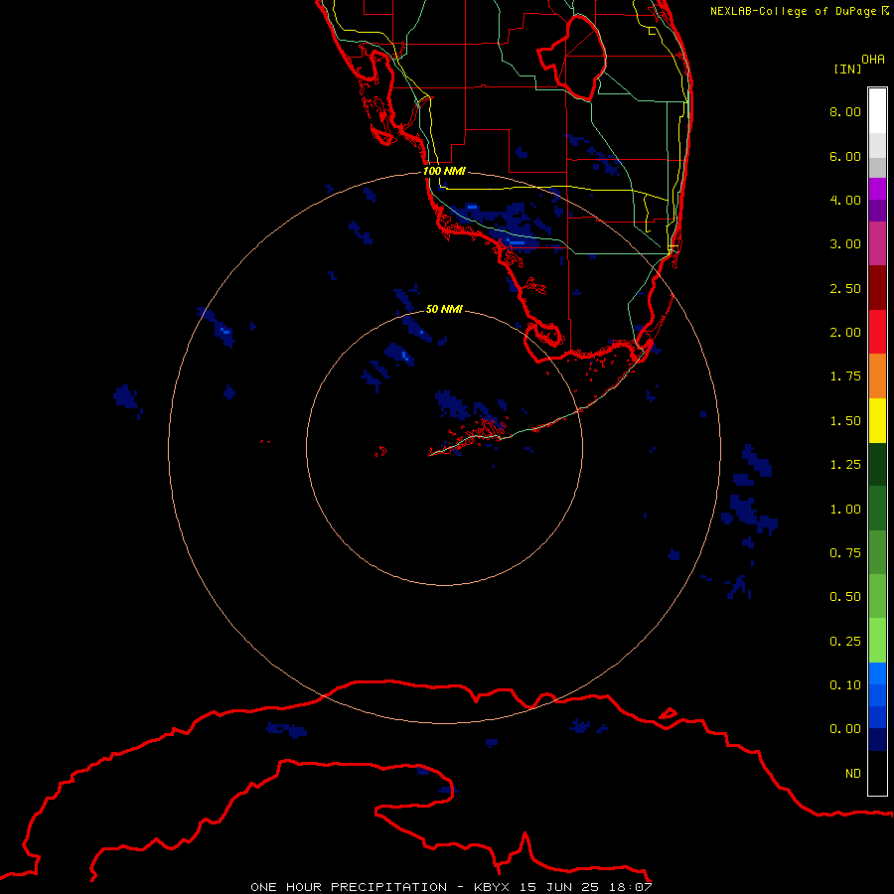Click the bright magenta legend swatch

point(877,189)
